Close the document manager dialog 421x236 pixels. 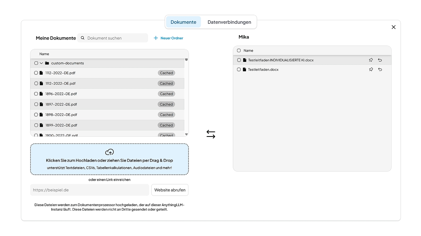click(393, 27)
